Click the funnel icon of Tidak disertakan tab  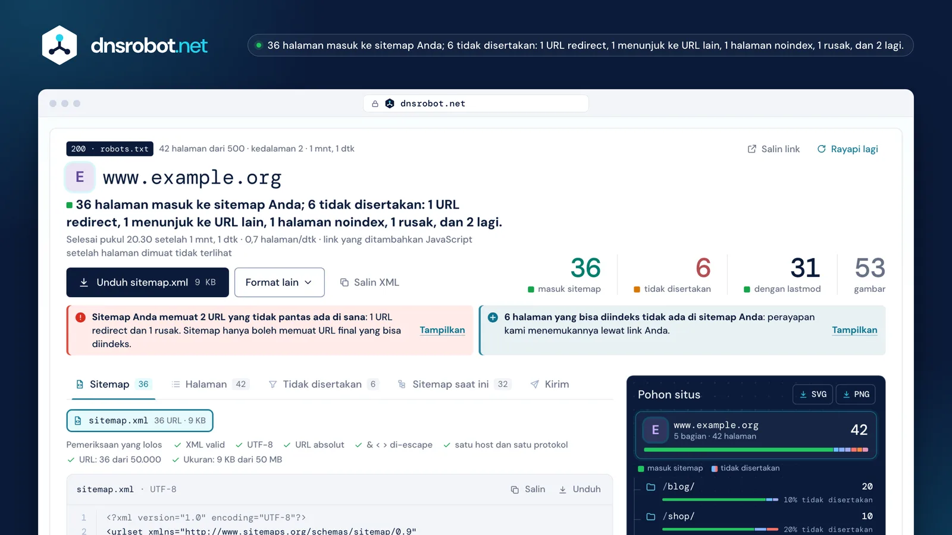coord(273,385)
